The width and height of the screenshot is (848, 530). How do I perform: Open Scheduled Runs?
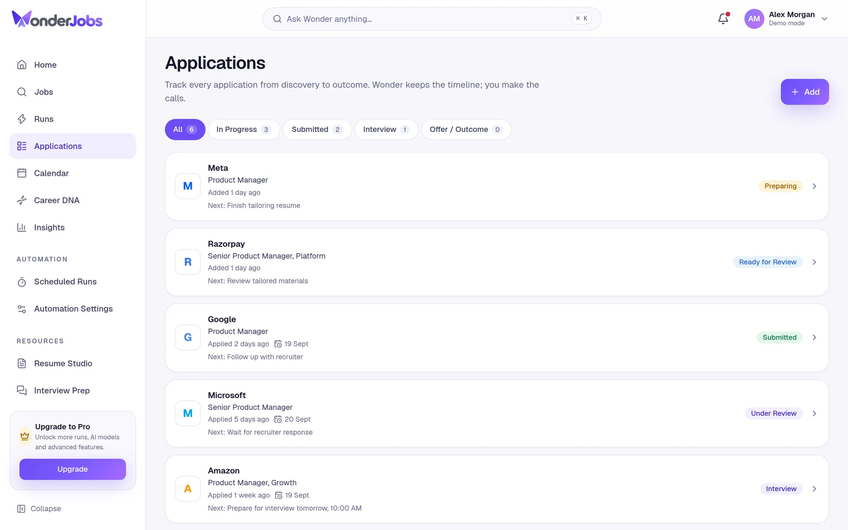[73, 282]
